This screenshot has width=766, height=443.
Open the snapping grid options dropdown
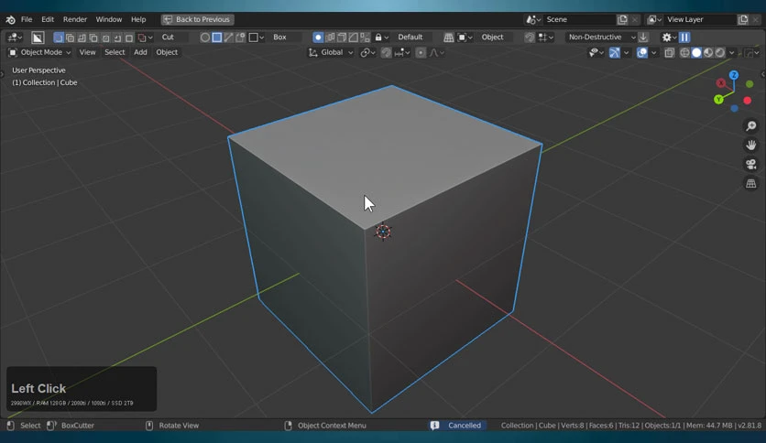546,38
